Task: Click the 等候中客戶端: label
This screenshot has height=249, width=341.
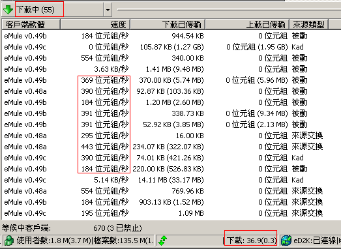Action: pyautogui.click(x=26, y=228)
